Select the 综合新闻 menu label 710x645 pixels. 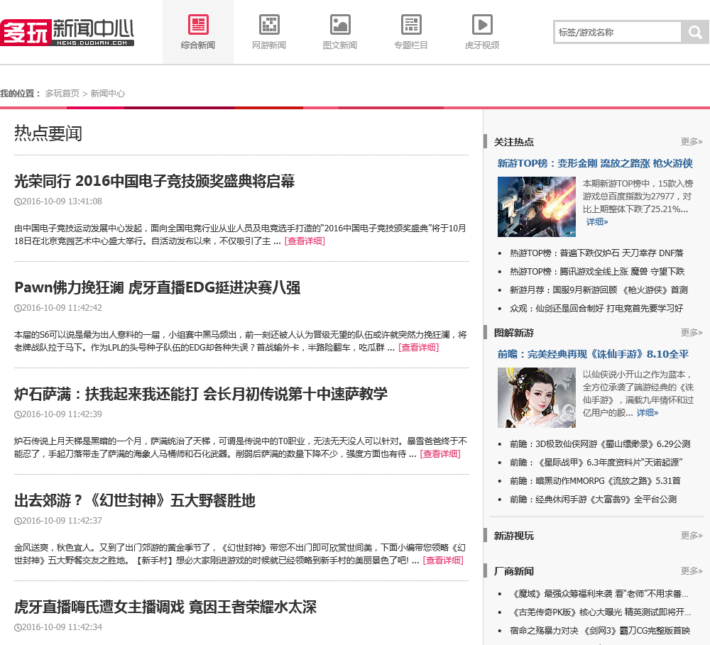[x=198, y=45]
